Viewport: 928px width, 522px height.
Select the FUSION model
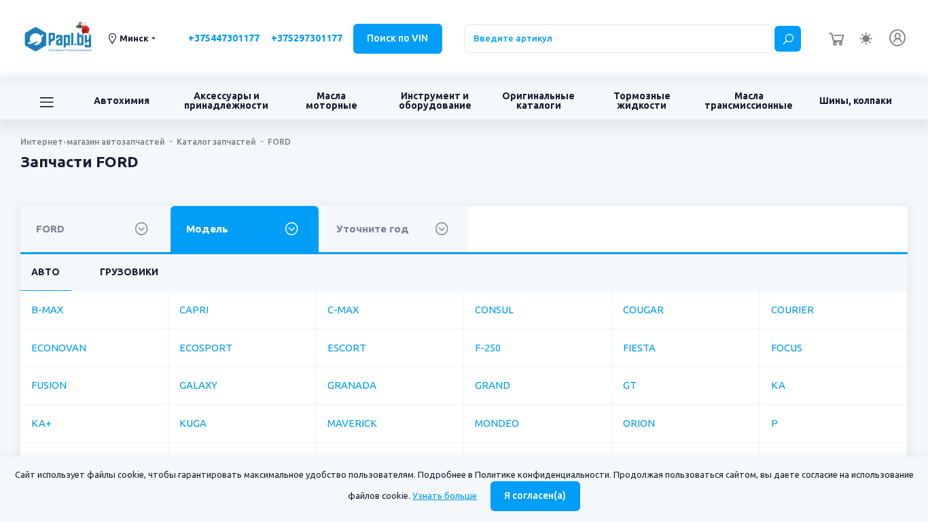pyautogui.click(x=49, y=385)
